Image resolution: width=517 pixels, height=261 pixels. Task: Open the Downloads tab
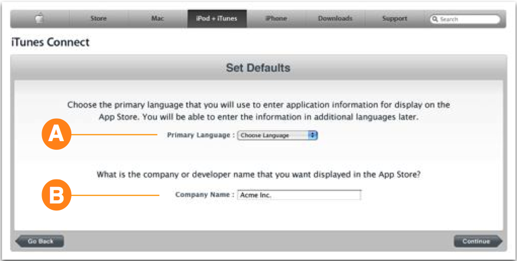(335, 19)
